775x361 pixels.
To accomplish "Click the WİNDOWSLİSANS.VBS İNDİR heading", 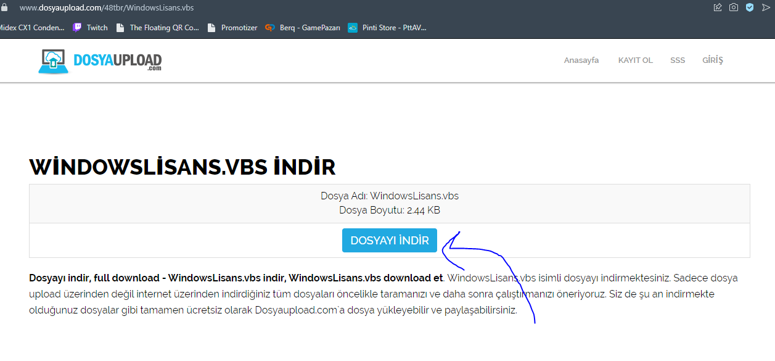I will pos(182,167).
